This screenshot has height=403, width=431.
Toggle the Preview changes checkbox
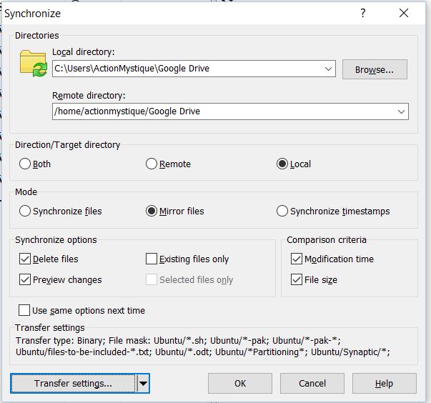pos(26,279)
